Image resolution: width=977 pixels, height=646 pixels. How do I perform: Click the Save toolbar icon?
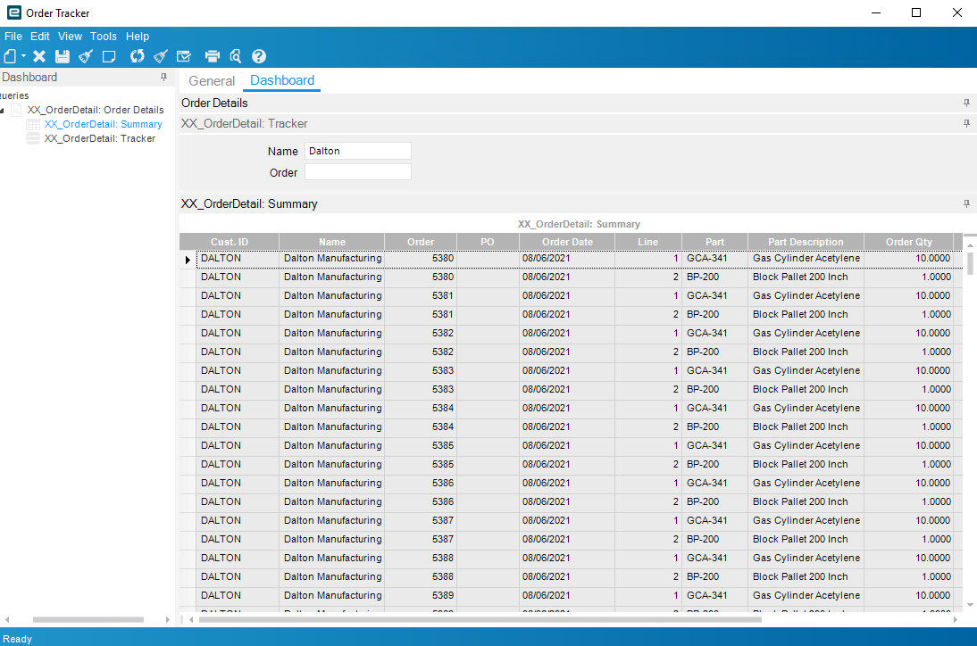(x=62, y=55)
